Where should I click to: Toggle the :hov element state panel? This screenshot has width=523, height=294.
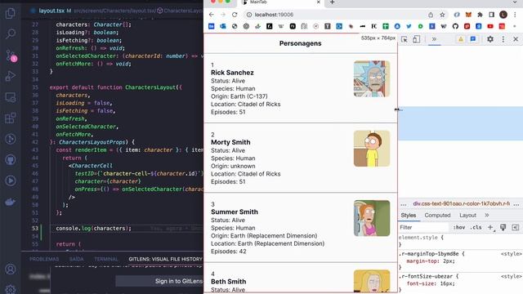coord(459,227)
